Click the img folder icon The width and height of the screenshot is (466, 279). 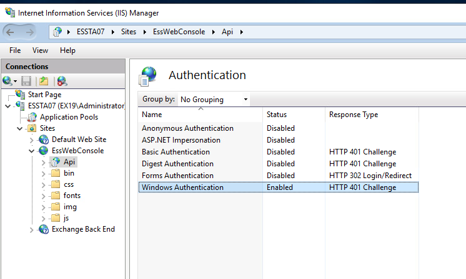(x=56, y=207)
